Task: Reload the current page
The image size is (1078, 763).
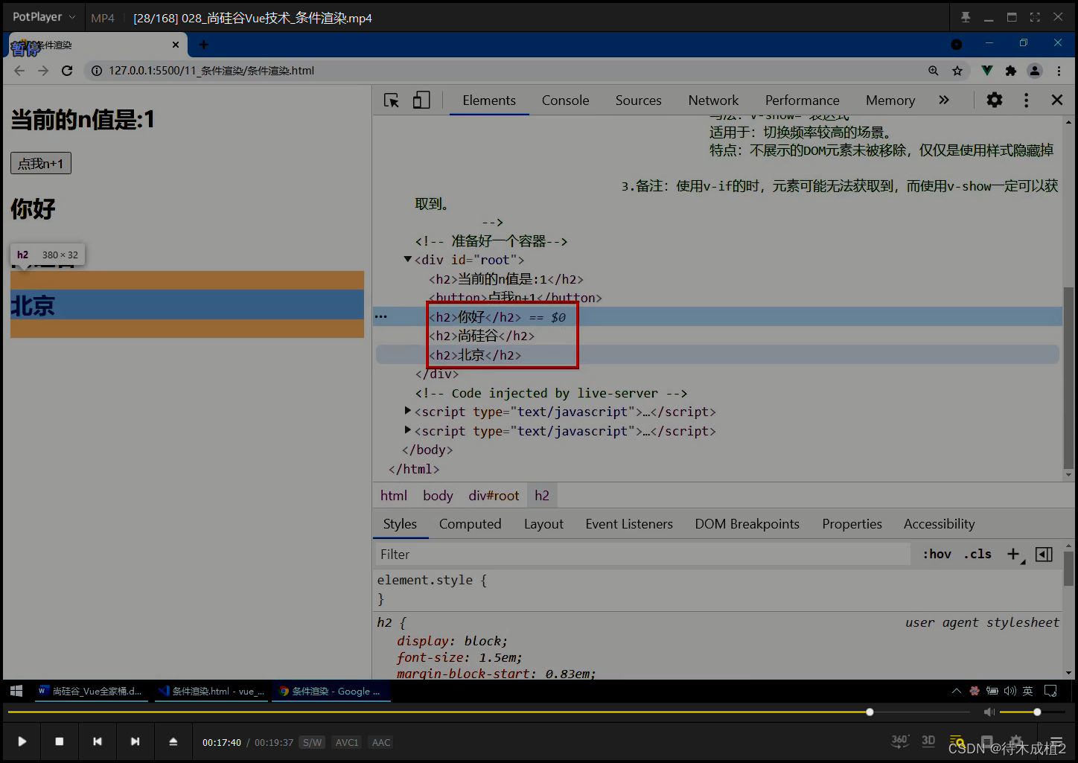Action: pos(67,71)
